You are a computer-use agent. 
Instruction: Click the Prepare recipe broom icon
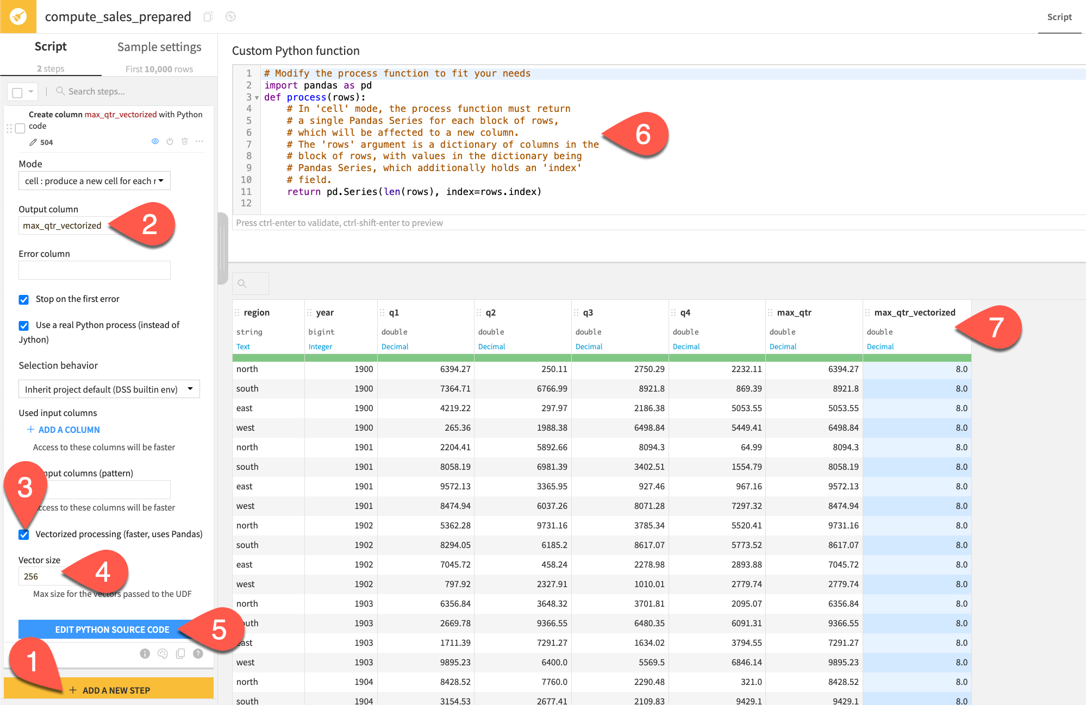18,16
